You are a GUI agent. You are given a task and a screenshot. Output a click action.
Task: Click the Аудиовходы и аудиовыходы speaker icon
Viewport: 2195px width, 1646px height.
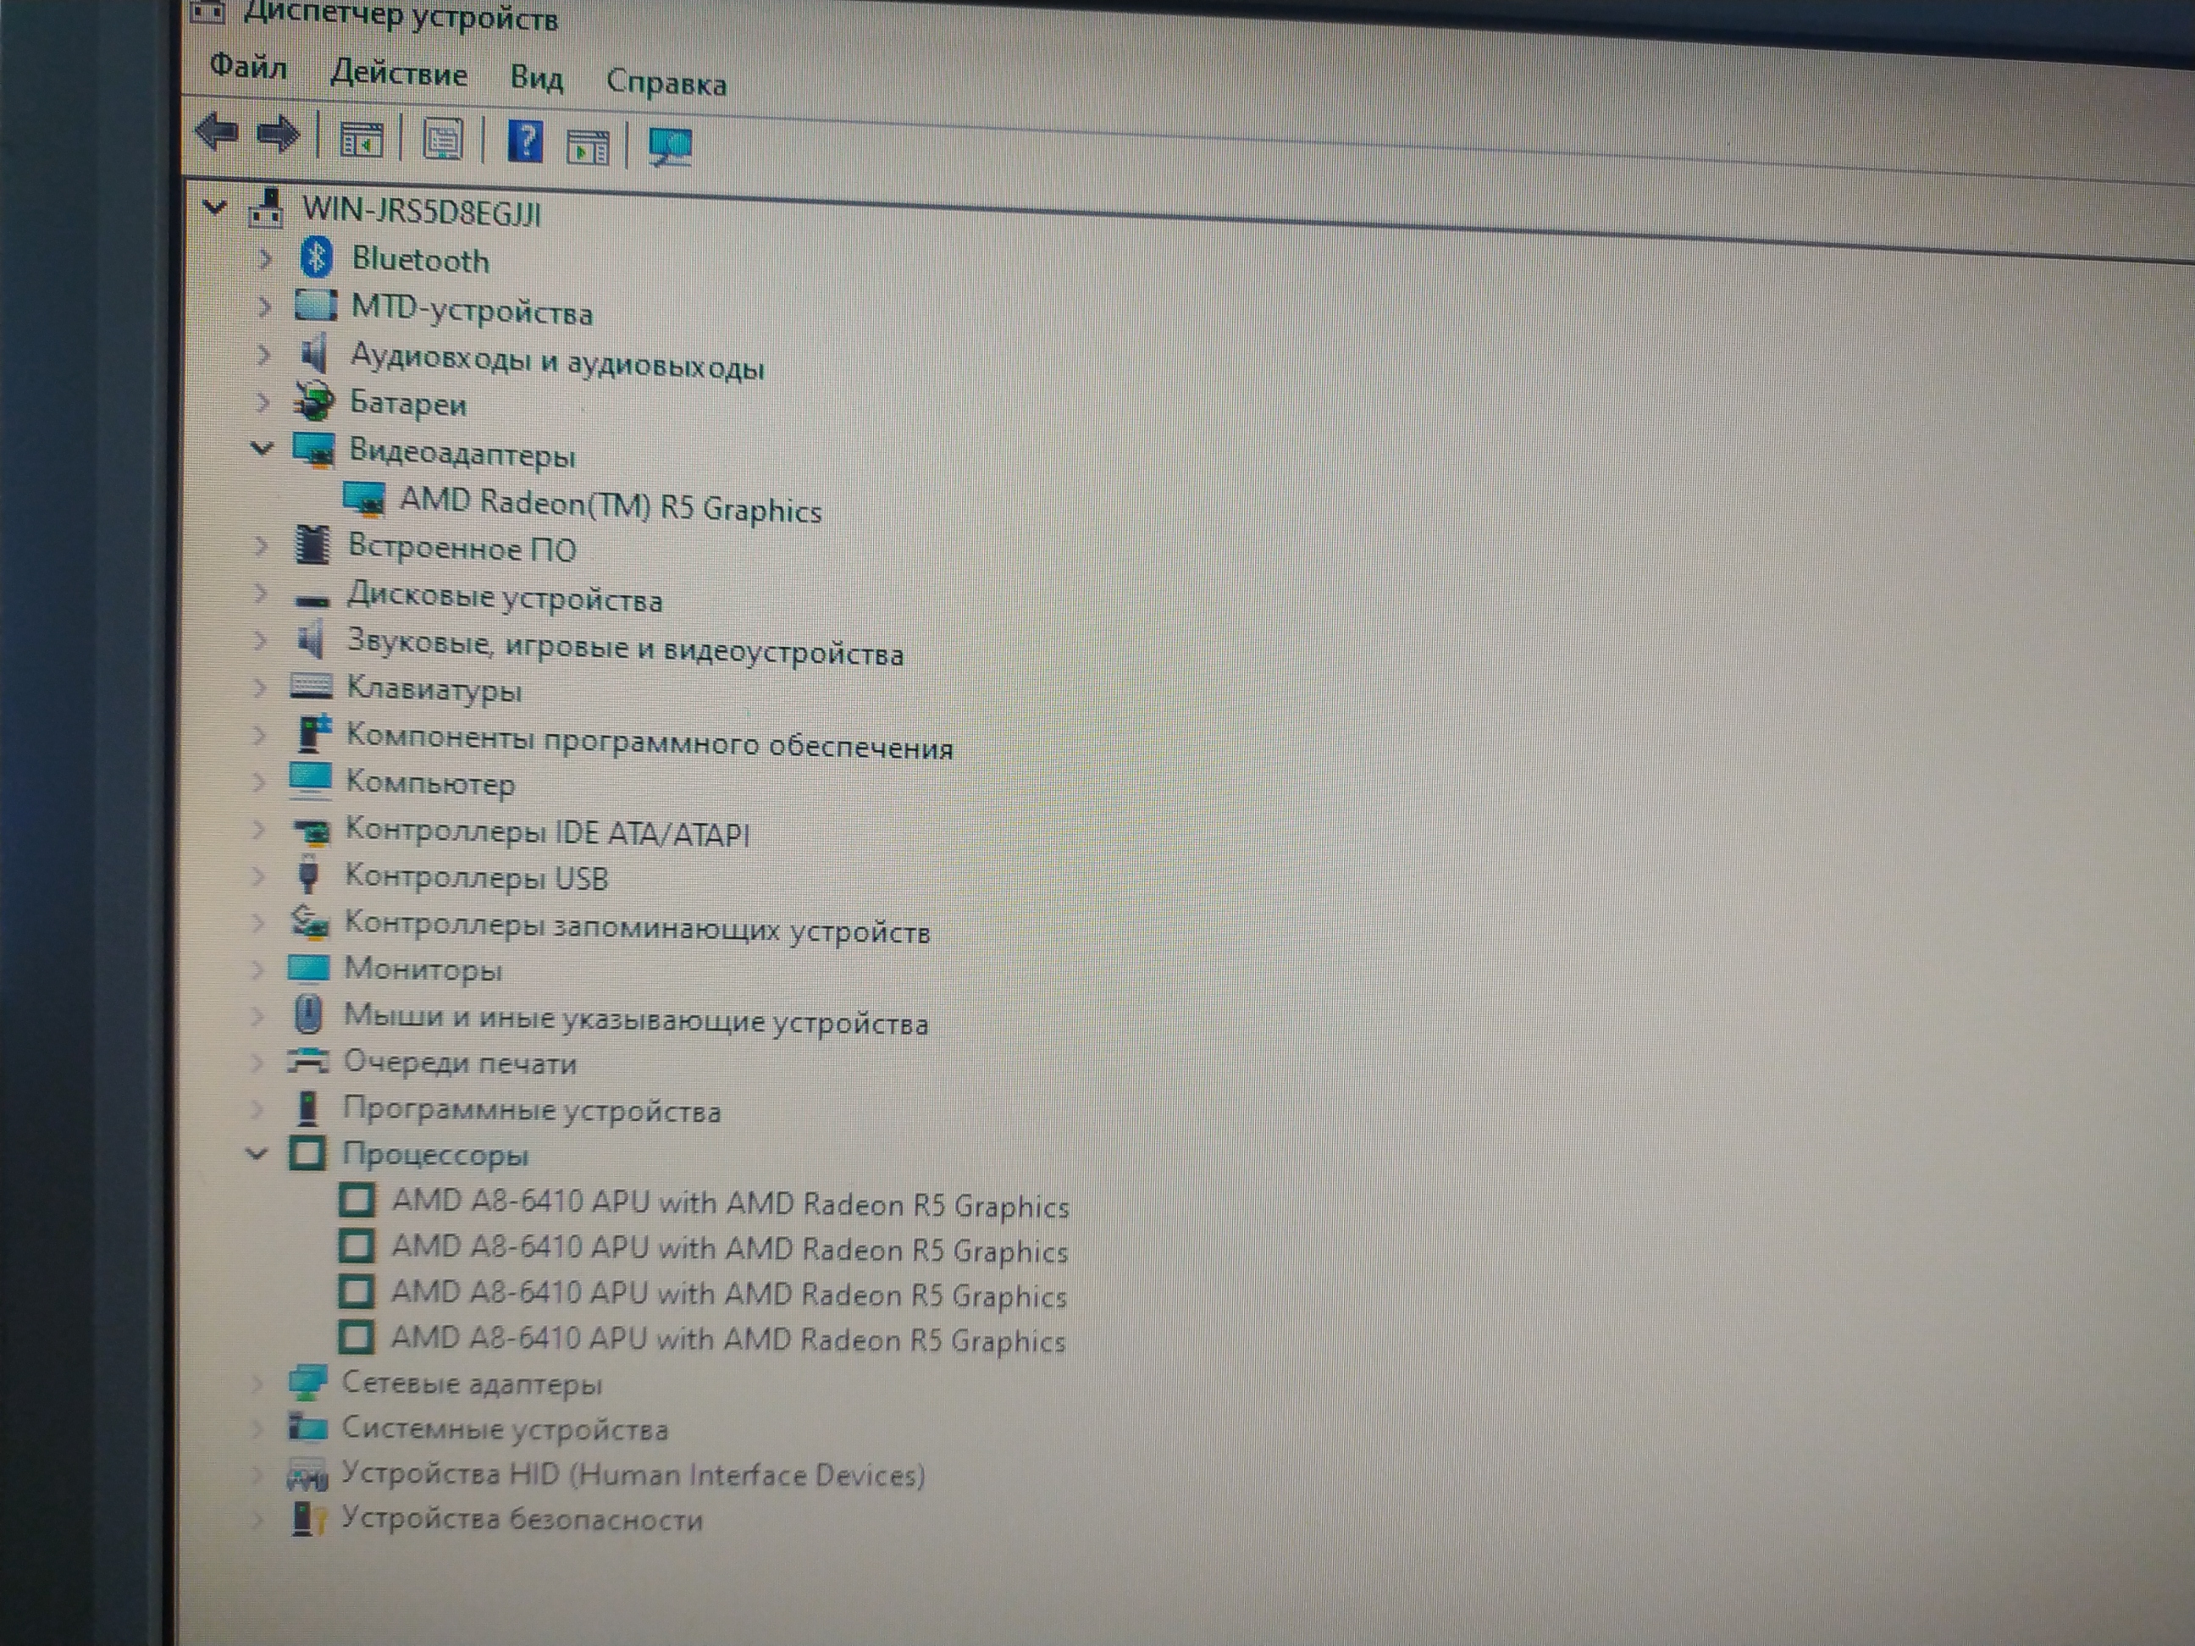coord(312,353)
